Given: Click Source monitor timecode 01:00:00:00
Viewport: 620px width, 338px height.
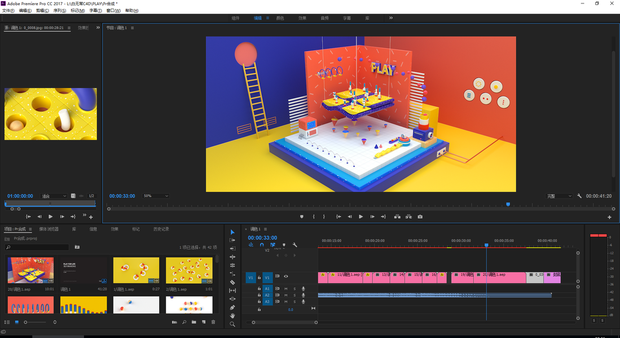Looking at the screenshot, I should click(x=20, y=196).
